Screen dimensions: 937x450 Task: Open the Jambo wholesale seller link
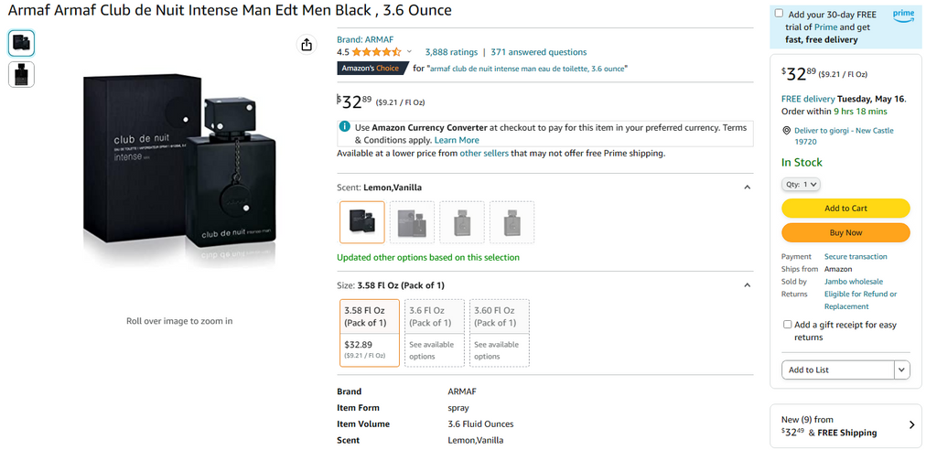[x=853, y=282]
